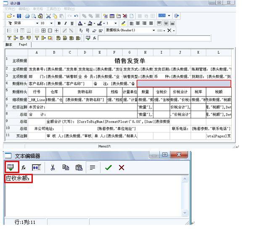
Task: Click the inner cross border icon
Action: pyautogui.click(x=56, y=30)
